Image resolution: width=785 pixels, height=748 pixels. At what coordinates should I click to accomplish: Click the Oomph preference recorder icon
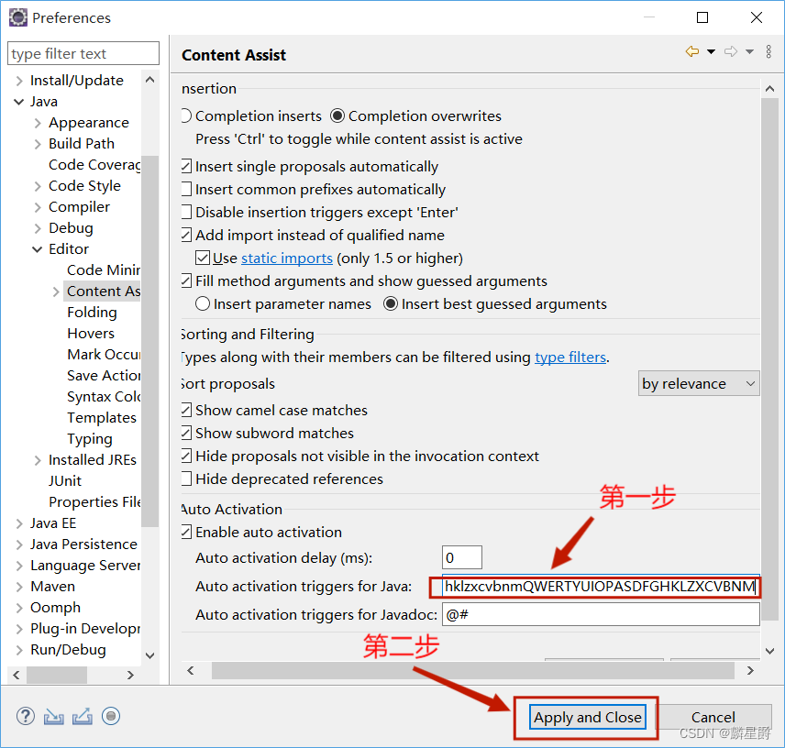coord(111,716)
